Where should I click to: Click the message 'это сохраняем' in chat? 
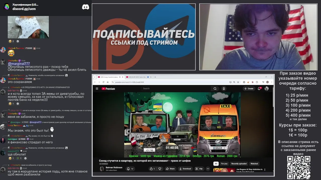pyautogui.click(x=20, y=82)
